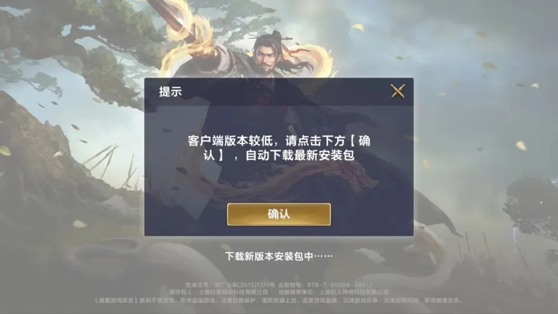Click the empty dialog area left of 确认

185,214
